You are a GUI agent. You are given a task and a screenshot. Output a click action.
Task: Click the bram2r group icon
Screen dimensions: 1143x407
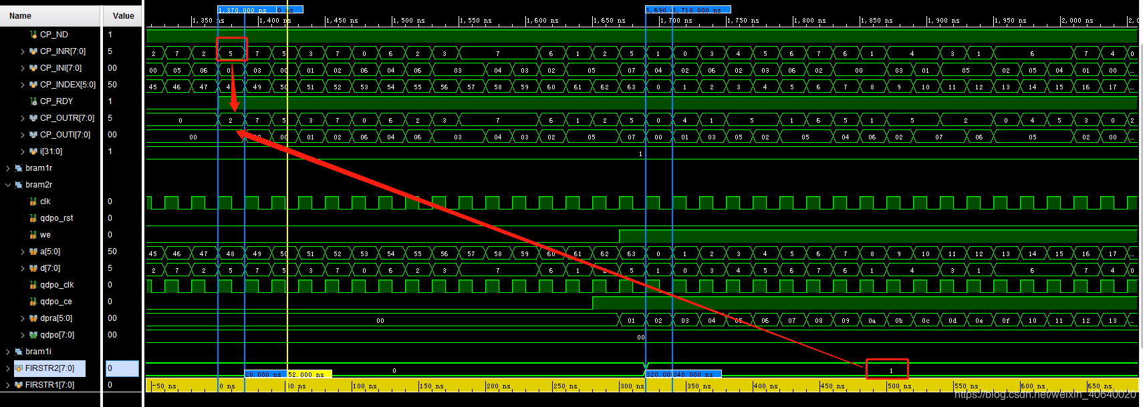pos(19,185)
